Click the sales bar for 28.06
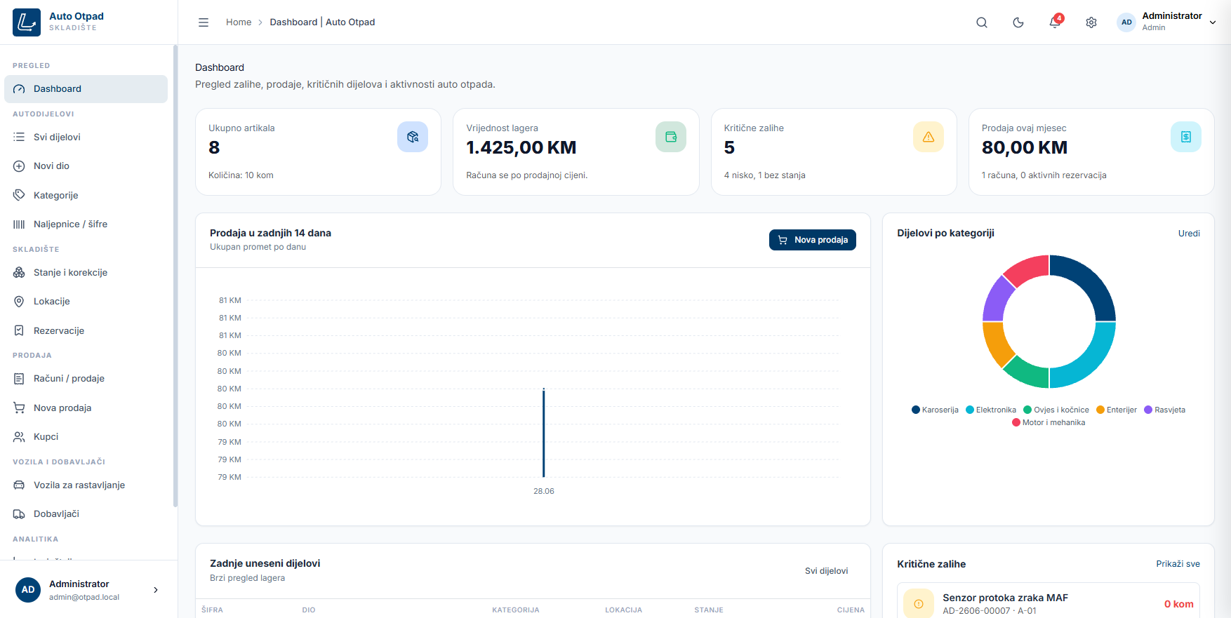Screen dimensions: 1231x618 544,433
